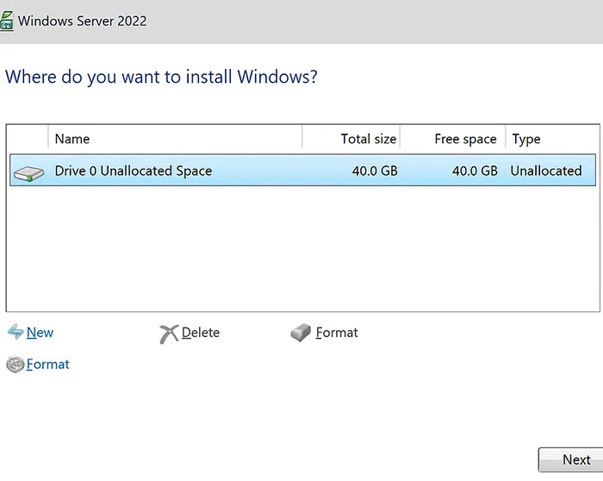This screenshot has width=603, height=481.
Task: Click the Windows Server 2022 title bar text
Action: click(x=83, y=21)
